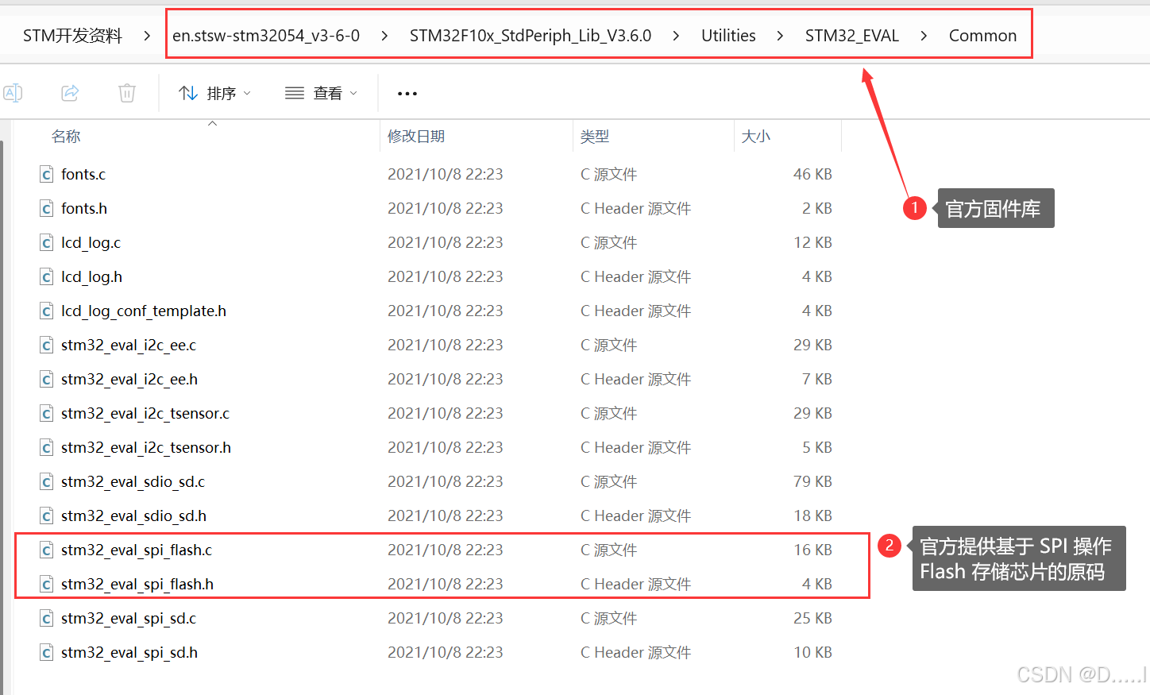Image resolution: width=1150 pixels, height=695 pixels.
Task: Click the 10 KB size of stm32_eval_spi_sd.h
Action: tap(812, 652)
